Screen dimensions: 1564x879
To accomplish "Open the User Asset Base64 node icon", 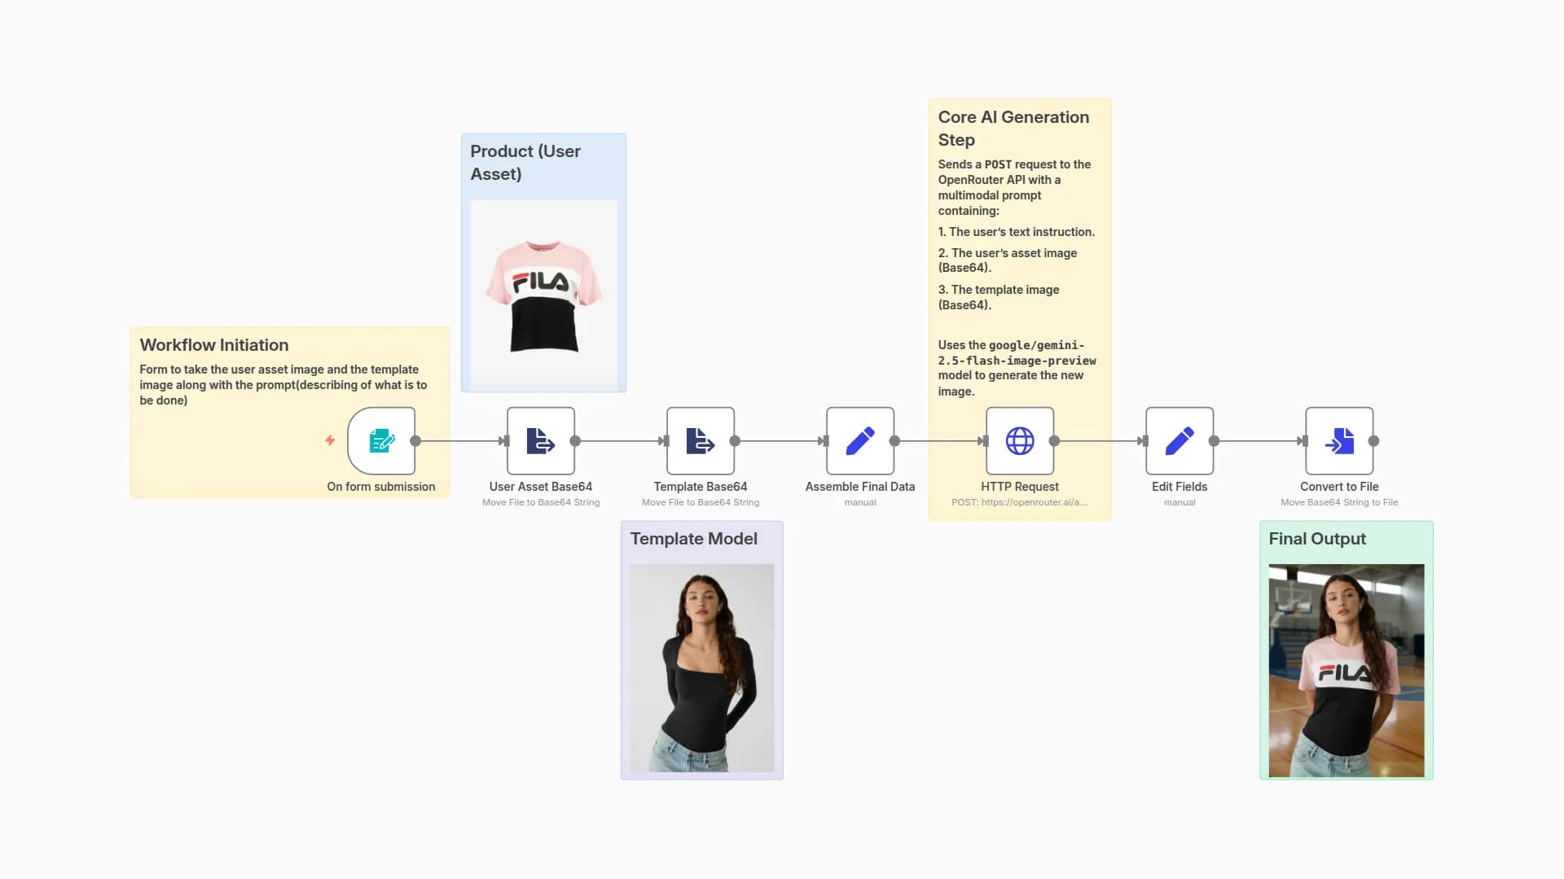I will coord(540,440).
